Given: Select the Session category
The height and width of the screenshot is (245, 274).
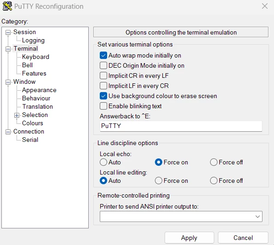Looking at the screenshot, I should (24, 32).
